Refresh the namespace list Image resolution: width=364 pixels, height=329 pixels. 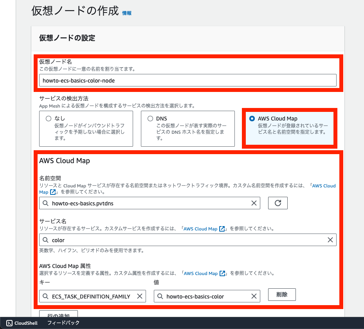pyautogui.click(x=278, y=203)
